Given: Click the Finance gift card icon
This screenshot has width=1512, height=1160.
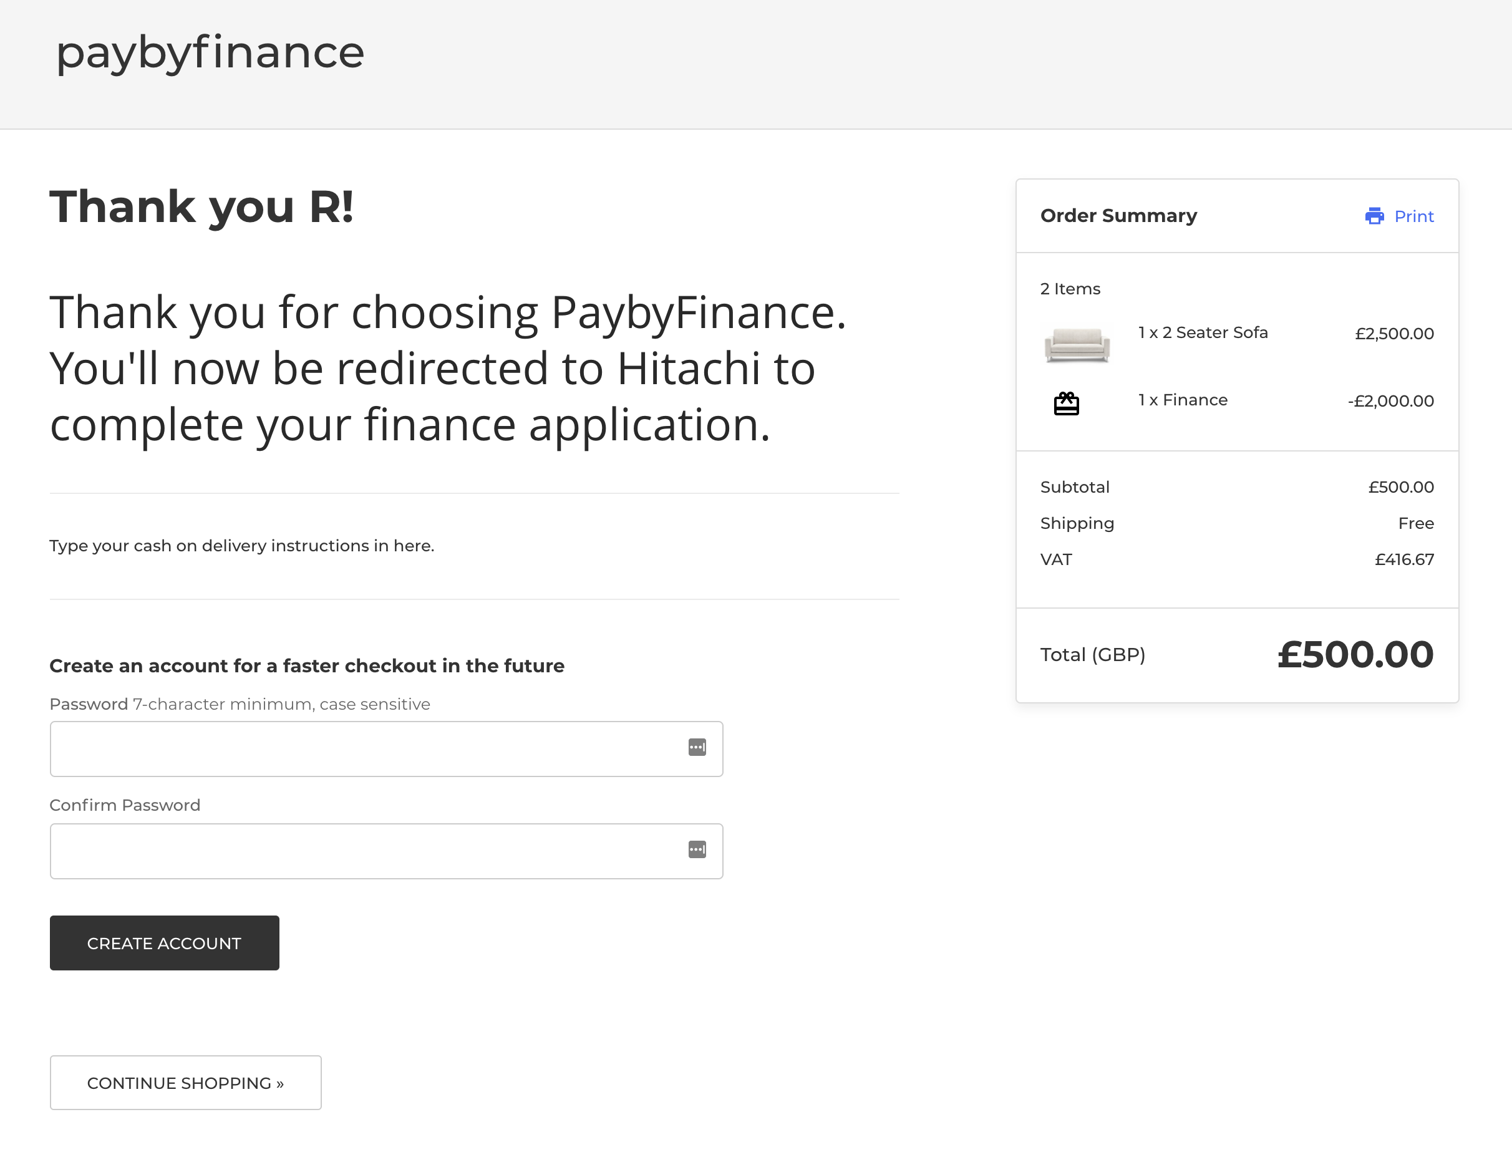Looking at the screenshot, I should pyautogui.click(x=1066, y=404).
